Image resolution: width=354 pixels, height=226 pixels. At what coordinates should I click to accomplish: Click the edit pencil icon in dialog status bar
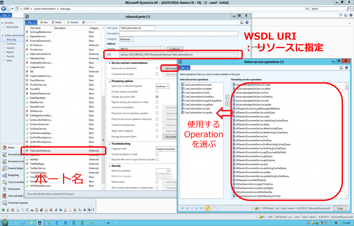coord(208,208)
